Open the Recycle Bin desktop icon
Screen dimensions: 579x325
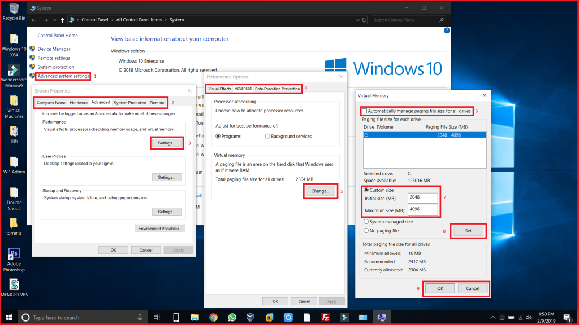click(x=14, y=11)
